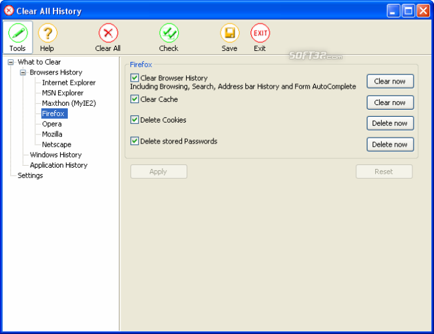Image resolution: width=434 pixels, height=334 pixels.
Task: Click the Firefox group box title
Action: coord(141,65)
